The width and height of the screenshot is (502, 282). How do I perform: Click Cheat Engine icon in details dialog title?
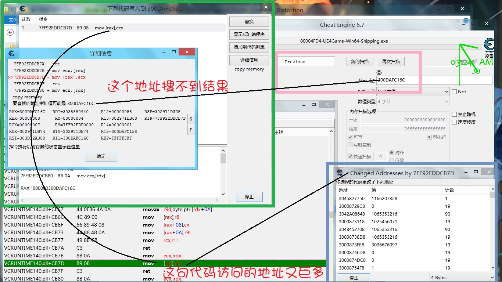click(11, 53)
